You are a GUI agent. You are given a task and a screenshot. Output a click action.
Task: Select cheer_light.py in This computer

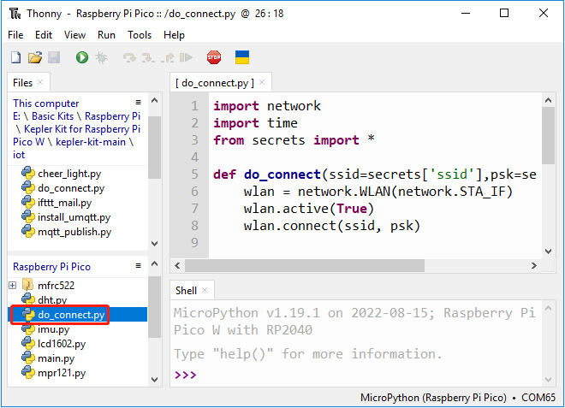coord(69,174)
